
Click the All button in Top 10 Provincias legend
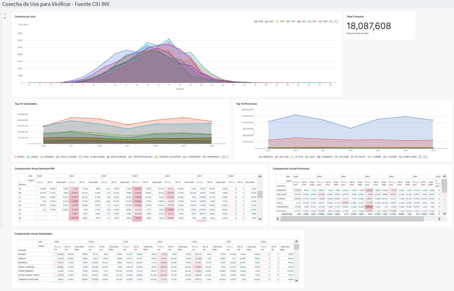[x=420, y=157]
